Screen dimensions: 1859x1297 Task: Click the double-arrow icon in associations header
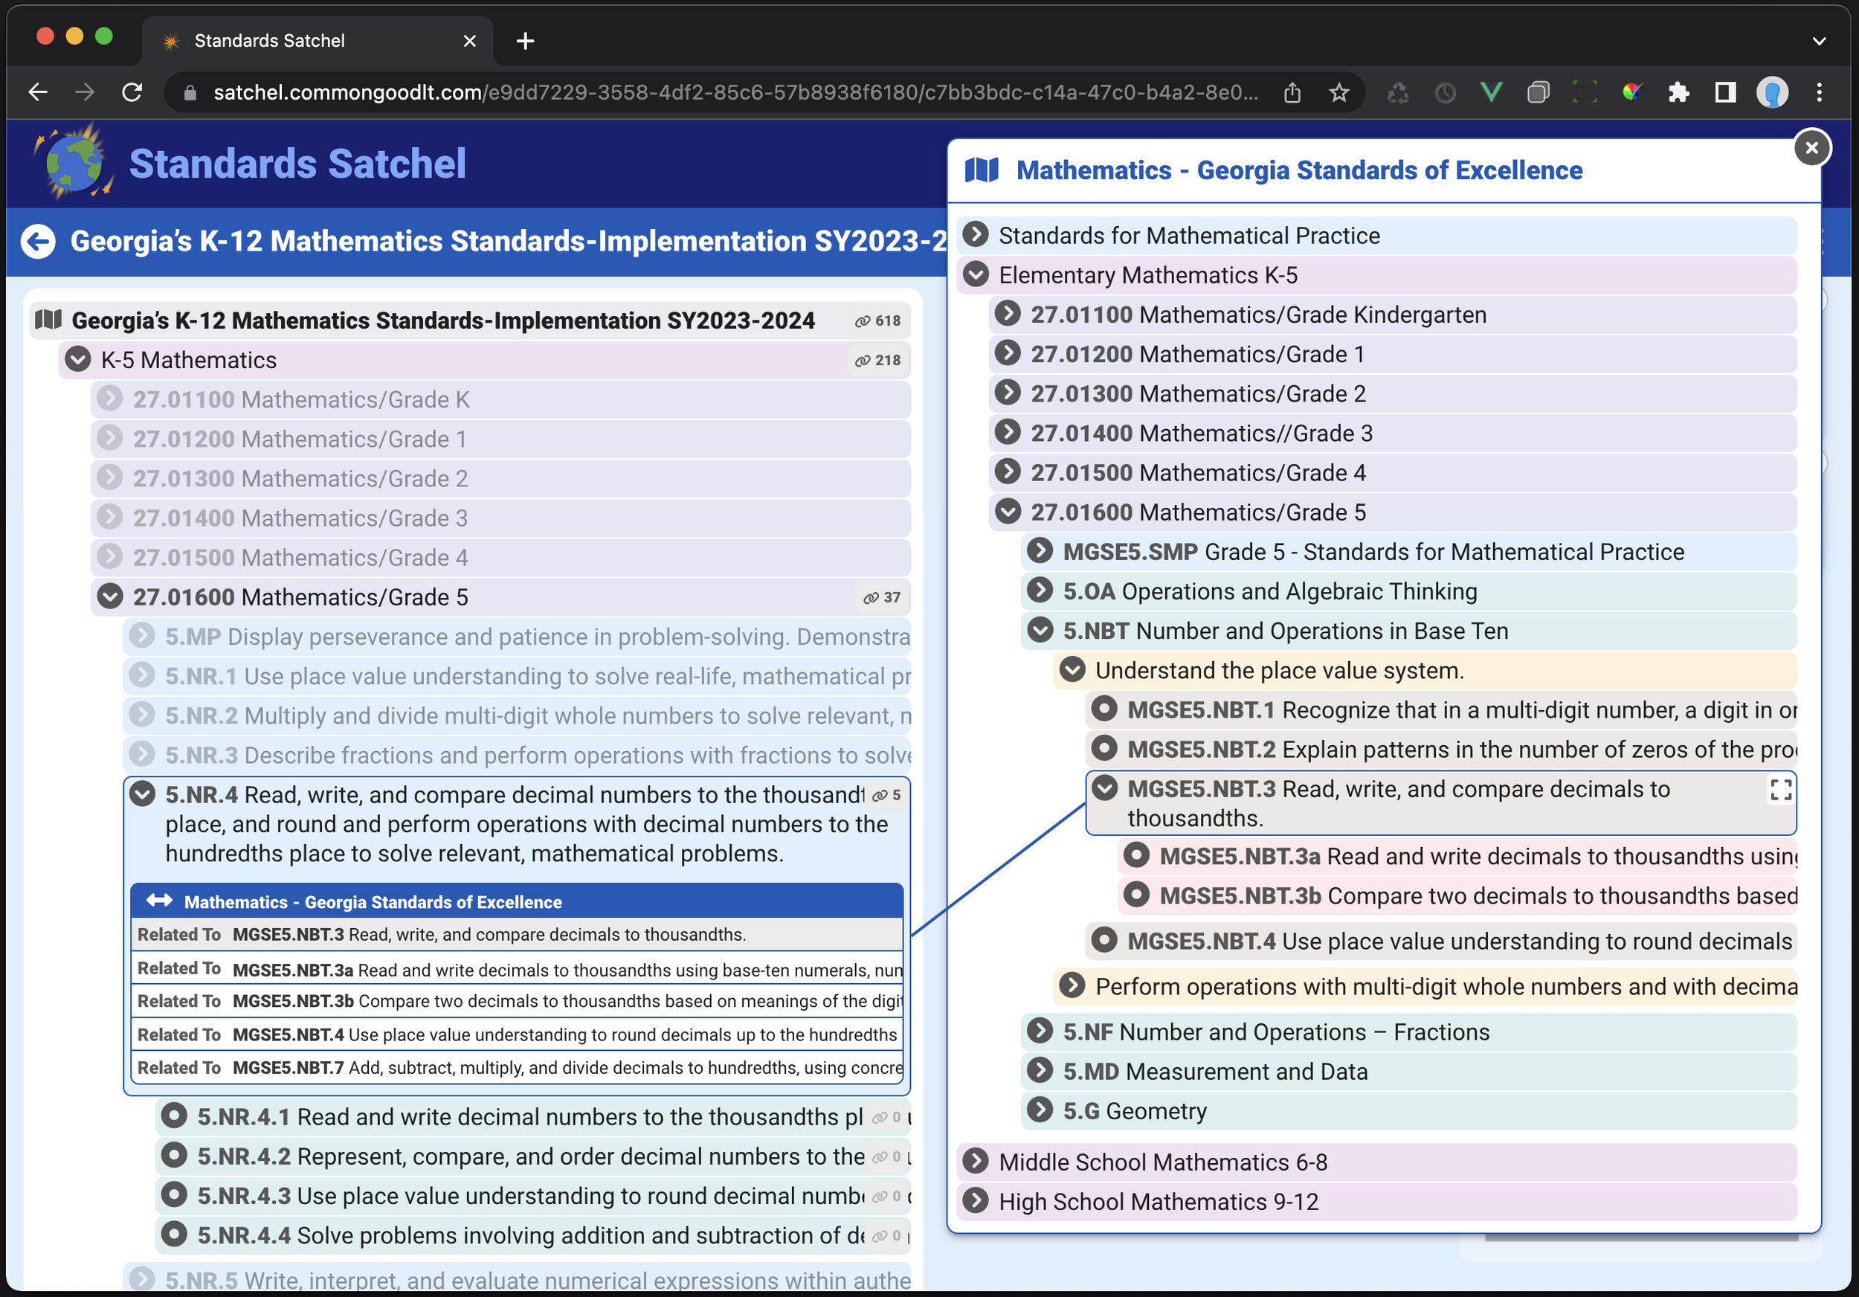click(x=158, y=901)
